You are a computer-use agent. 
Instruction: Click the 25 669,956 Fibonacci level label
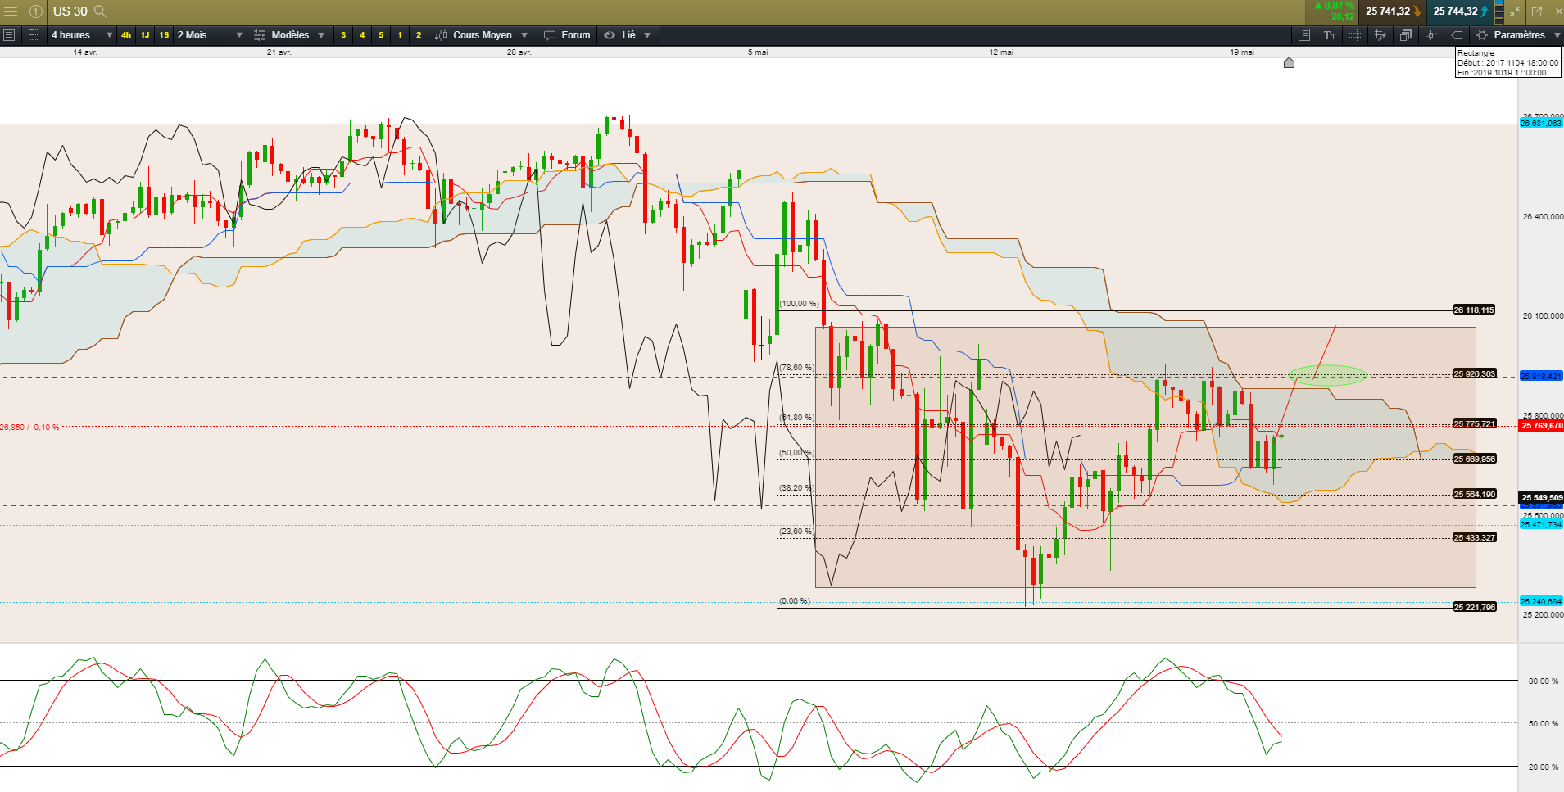click(x=1475, y=459)
